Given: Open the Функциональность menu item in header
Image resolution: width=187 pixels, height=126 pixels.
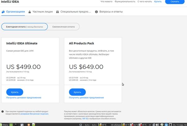Looking at the screenshot, I should tap(125, 2).
